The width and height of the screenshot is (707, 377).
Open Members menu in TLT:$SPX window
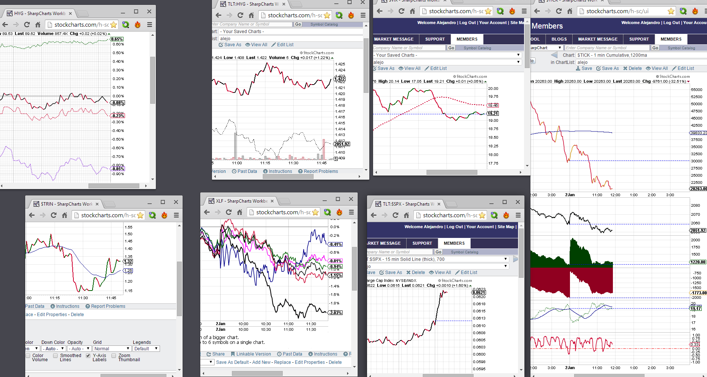pos(454,243)
